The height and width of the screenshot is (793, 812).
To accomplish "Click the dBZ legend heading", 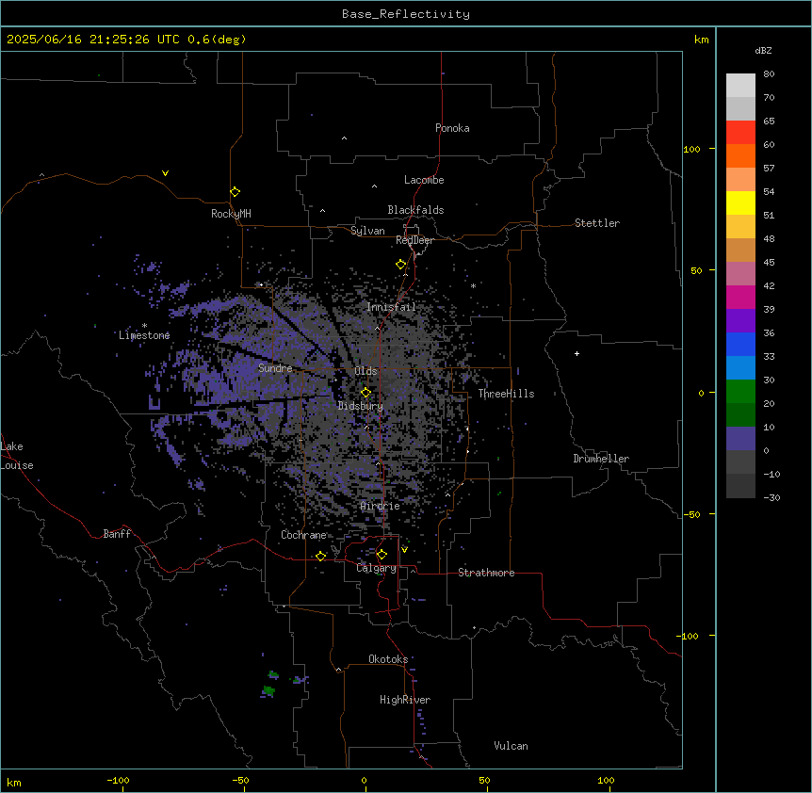I will click(x=763, y=51).
